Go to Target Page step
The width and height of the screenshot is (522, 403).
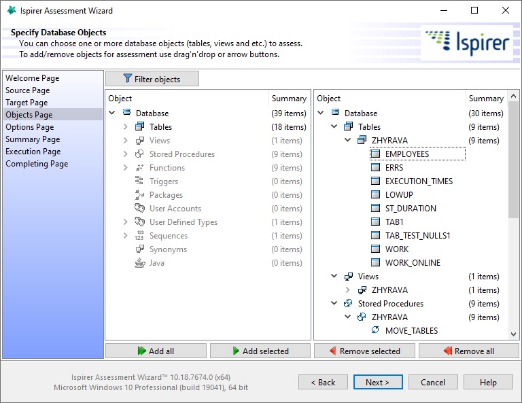click(x=27, y=103)
